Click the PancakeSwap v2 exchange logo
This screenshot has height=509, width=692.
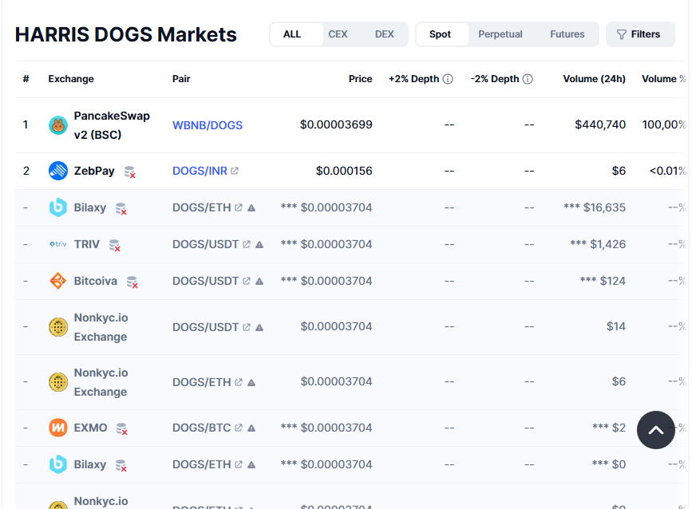[x=57, y=125]
